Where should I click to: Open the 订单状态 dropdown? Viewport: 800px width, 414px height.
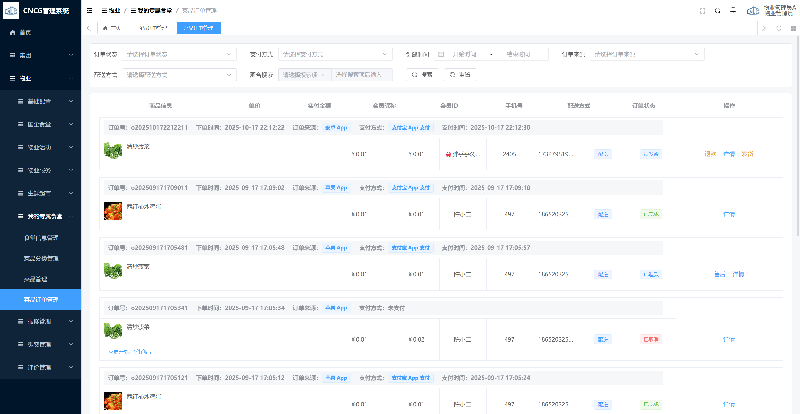pyautogui.click(x=179, y=54)
